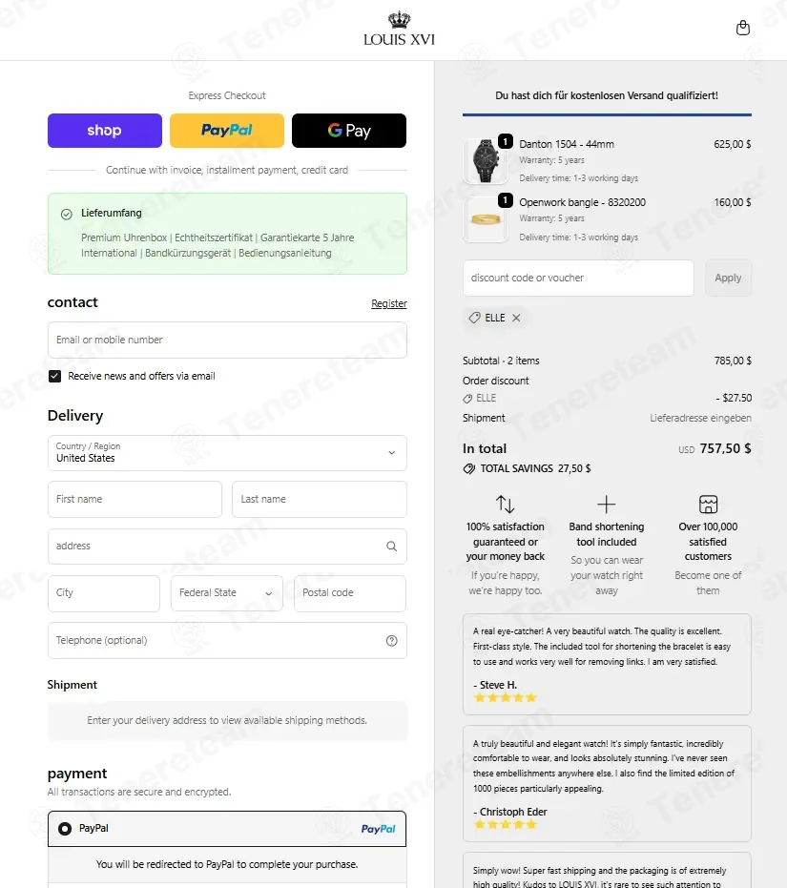Screen dimensions: 787x888
Task: Click the band shortening plus icon
Action: pyautogui.click(x=607, y=504)
